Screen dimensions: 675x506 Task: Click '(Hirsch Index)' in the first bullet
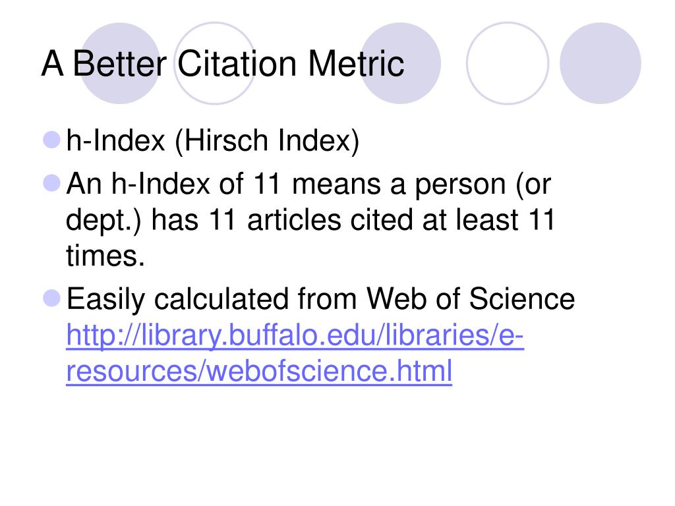click(x=267, y=141)
